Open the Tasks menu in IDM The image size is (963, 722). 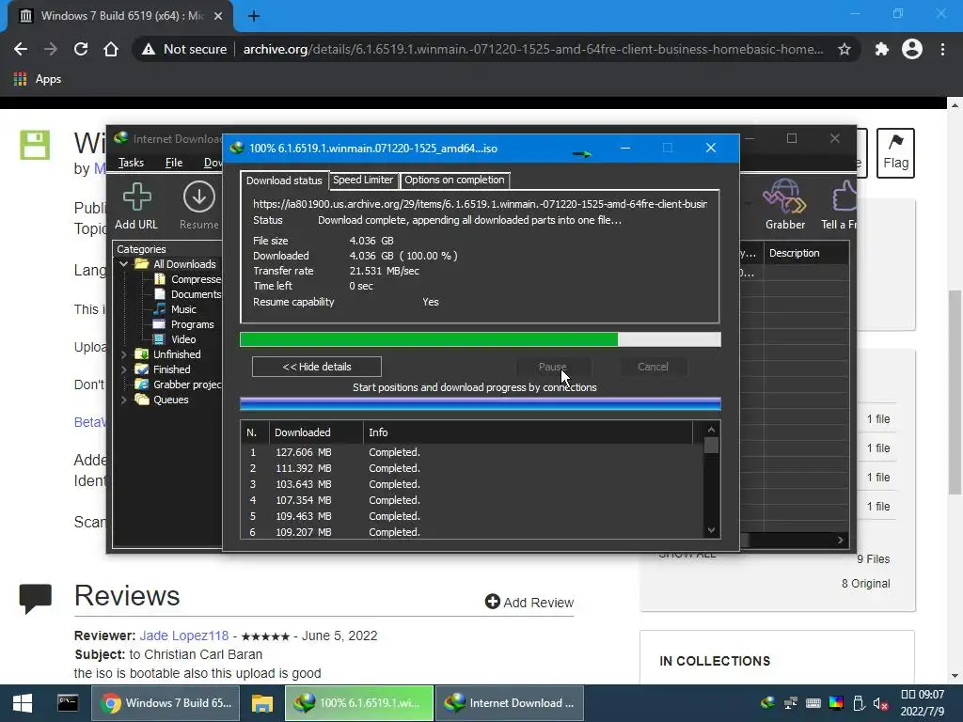point(131,162)
